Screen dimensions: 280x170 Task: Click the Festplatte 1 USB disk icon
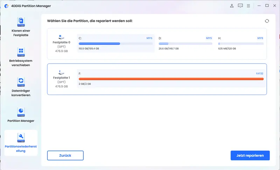[x=61, y=73]
